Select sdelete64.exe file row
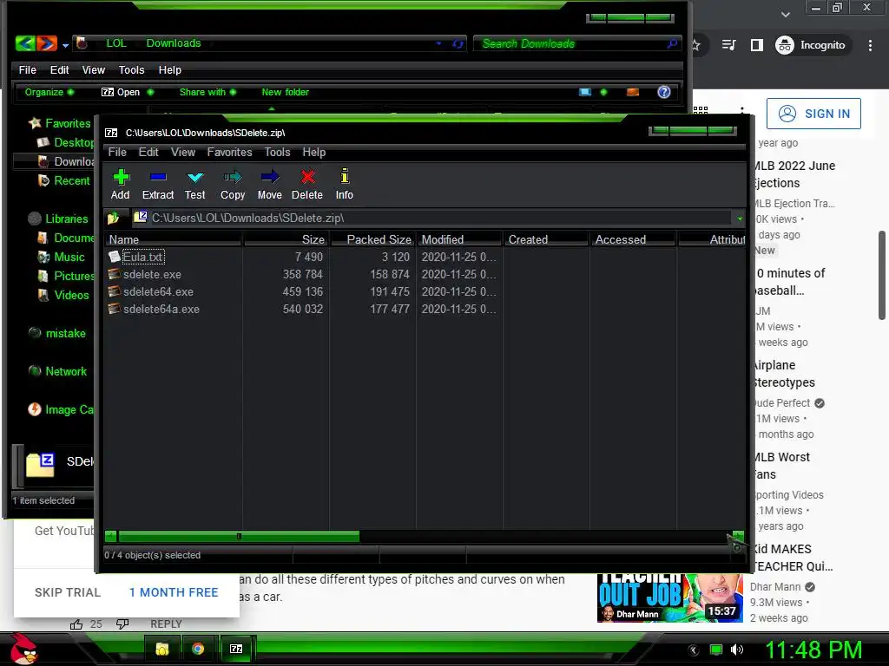The height and width of the screenshot is (666, 889). click(x=158, y=291)
